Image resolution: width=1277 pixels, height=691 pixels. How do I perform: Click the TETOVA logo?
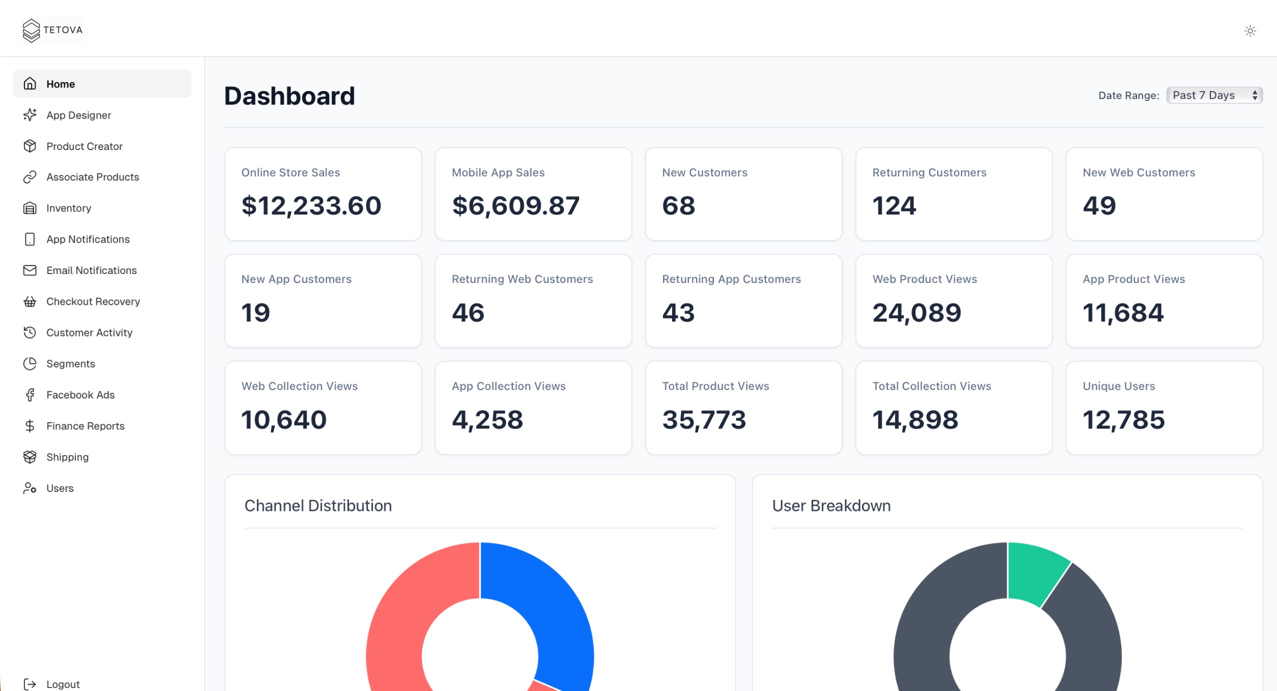point(52,30)
